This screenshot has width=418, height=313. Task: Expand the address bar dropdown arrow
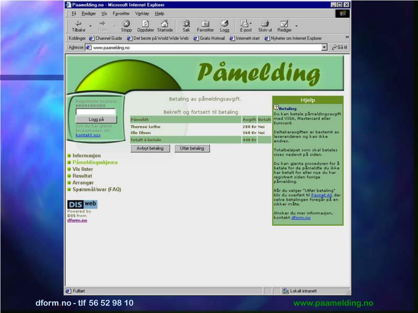click(324, 47)
